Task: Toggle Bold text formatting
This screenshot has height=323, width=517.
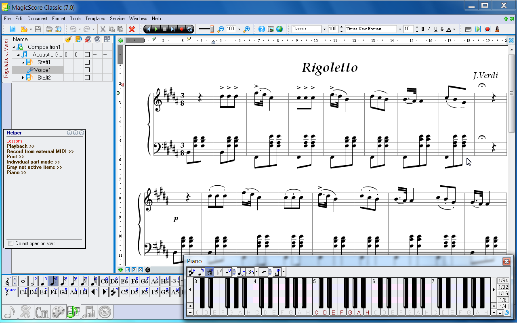Action: coord(423,29)
